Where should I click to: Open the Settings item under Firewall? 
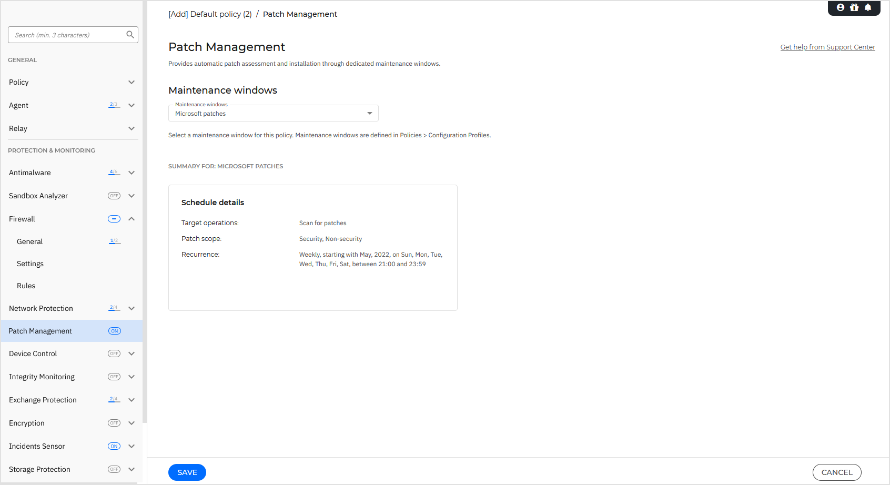(30, 264)
